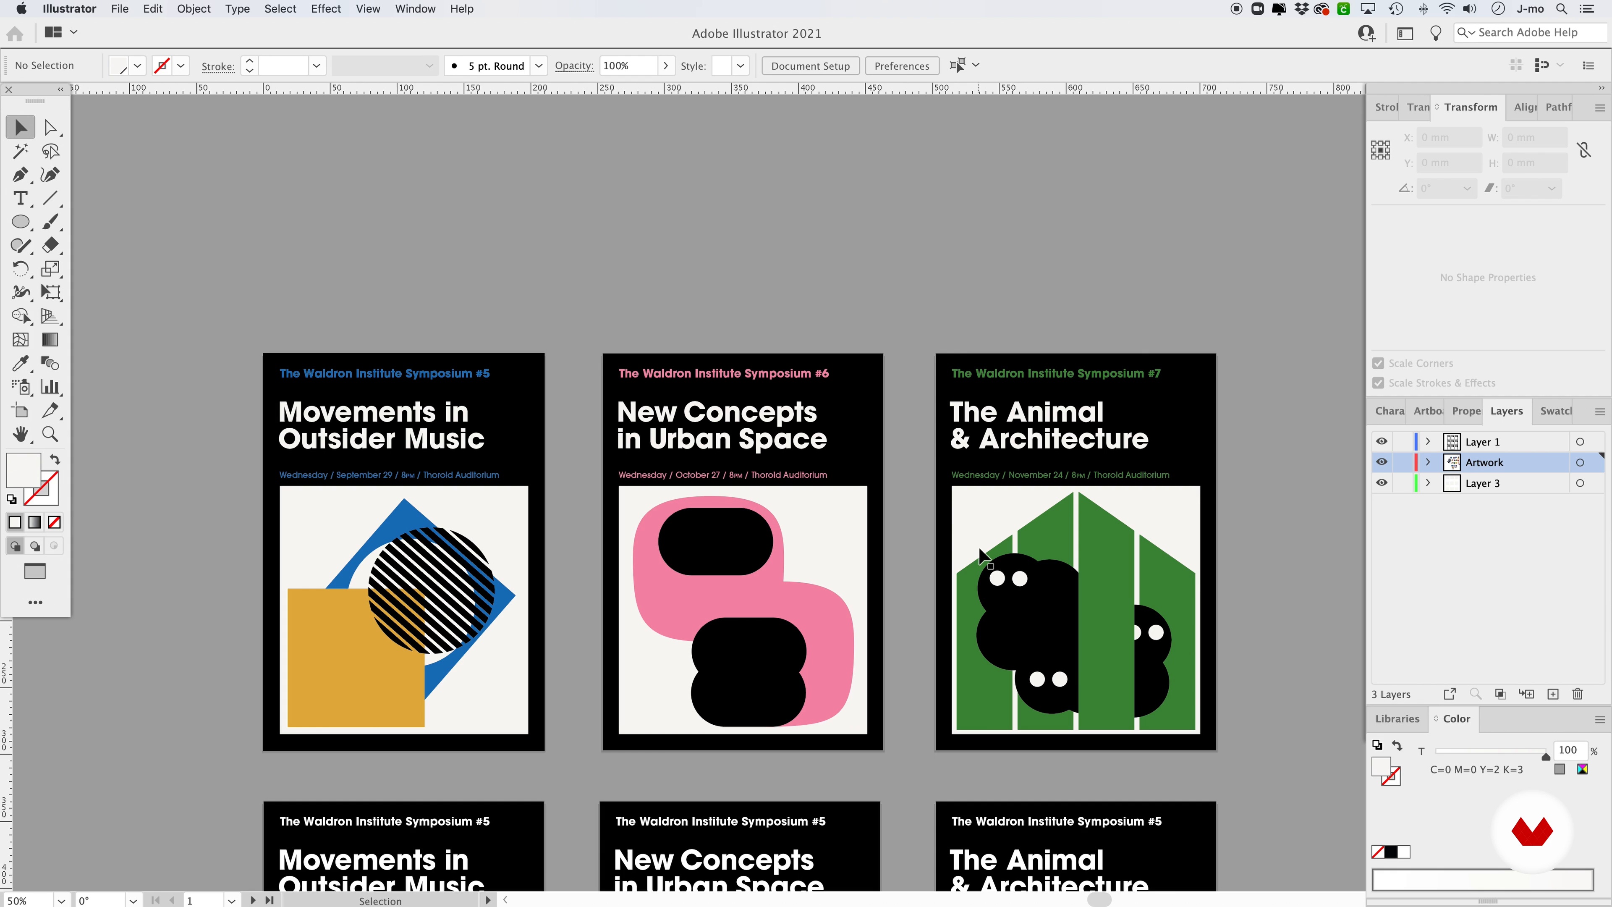Click Artwork layer target circle
The width and height of the screenshot is (1612, 907).
click(1580, 463)
